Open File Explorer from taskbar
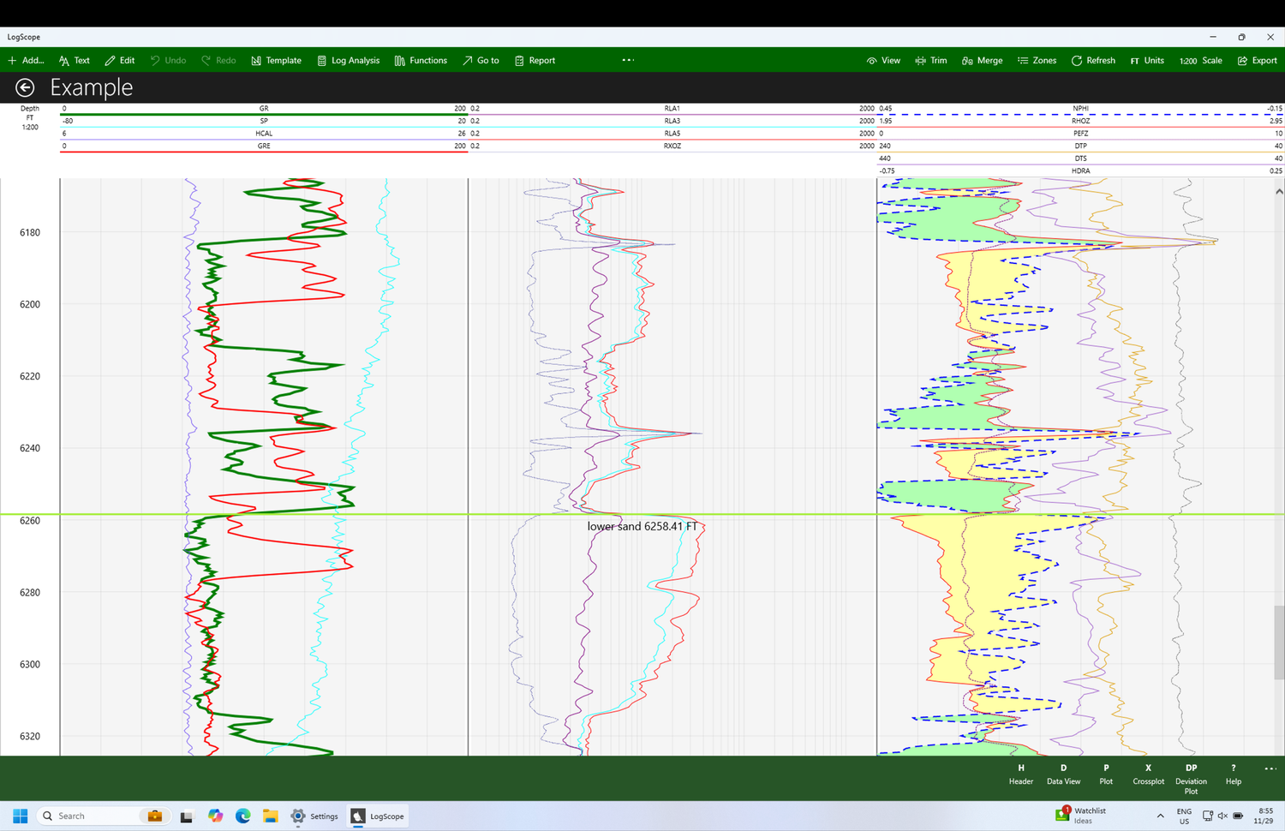1285x831 pixels. pos(270,816)
